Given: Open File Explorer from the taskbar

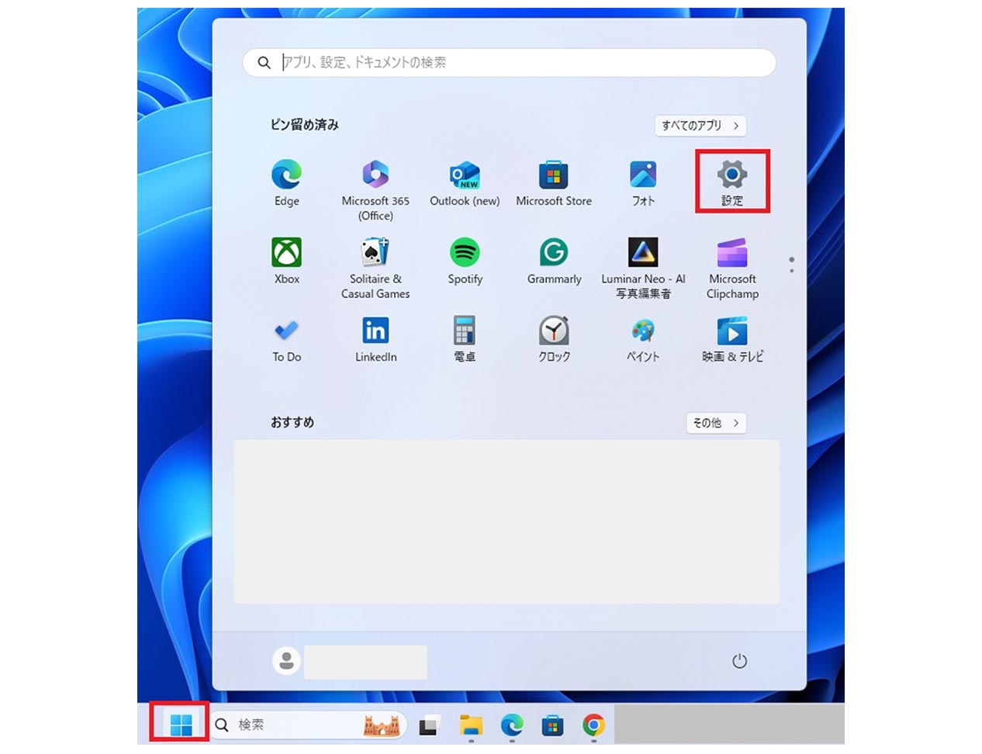Looking at the screenshot, I should (x=471, y=725).
